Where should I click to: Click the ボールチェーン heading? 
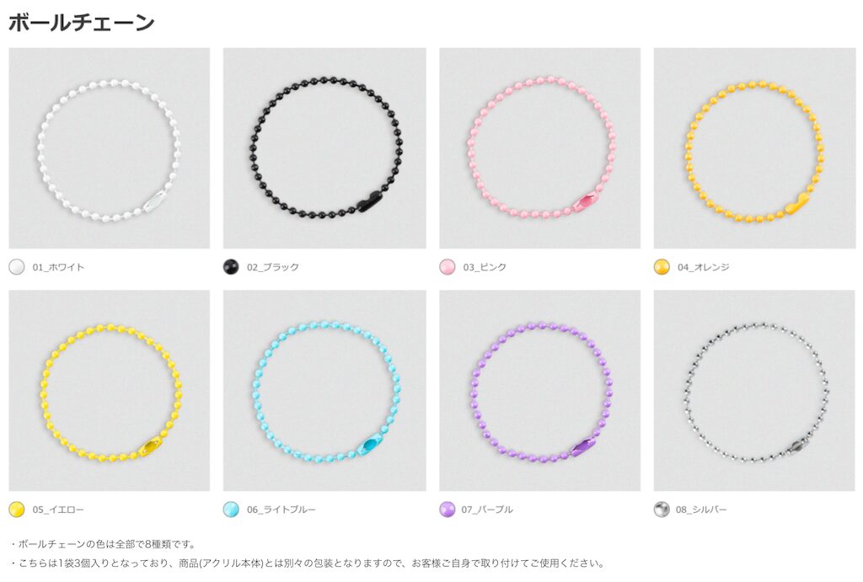pos(82,23)
